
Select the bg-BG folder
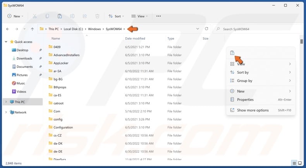(x=58, y=79)
